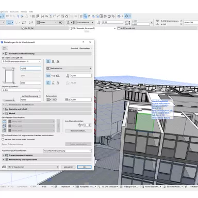Click the reference line offset field
198x198 pixels.
point(81,100)
